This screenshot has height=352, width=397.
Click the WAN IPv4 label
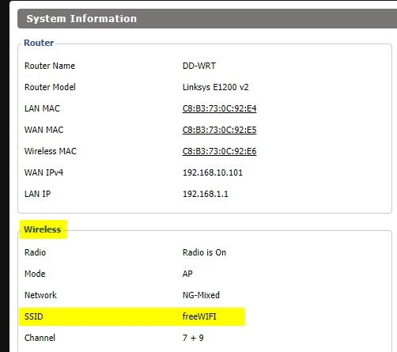pos(43,172)
